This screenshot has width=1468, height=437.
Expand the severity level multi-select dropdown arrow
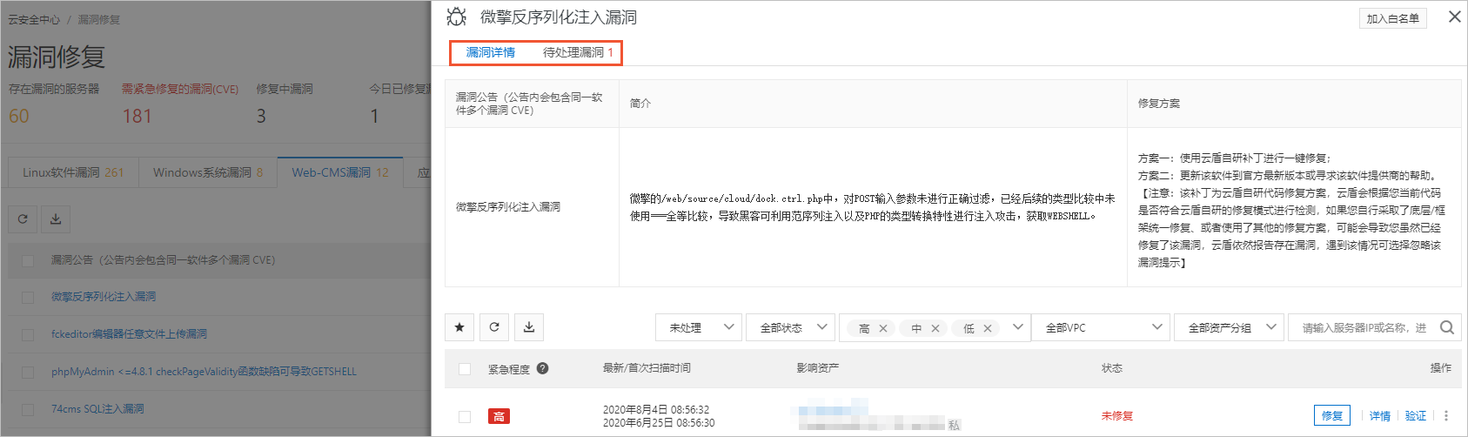[x=1017, y=327]
